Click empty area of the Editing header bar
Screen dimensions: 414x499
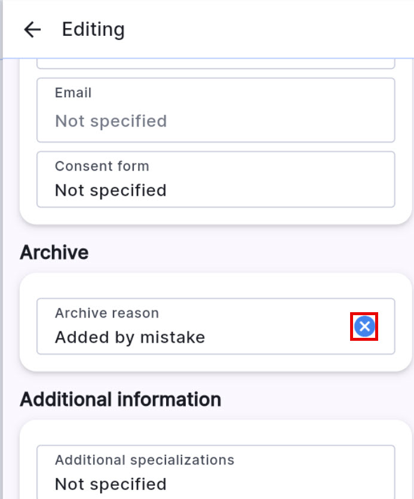pyautogui.click(x=269, y=29)
